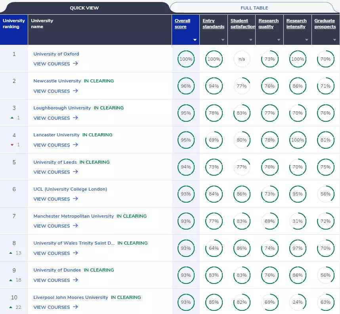Click Lancaster's 81% graduate prospects gauge
Viewport: 340px width, 314px height.
[x=325, y=140]
